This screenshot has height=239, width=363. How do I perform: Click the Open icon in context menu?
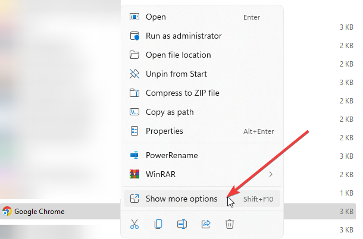coord(134,17)
